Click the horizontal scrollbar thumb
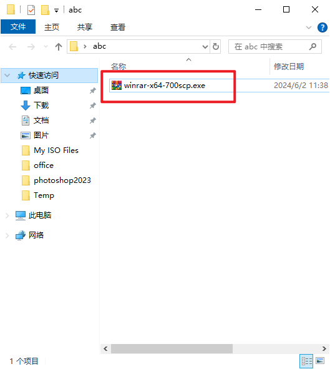 click(x=172, y=348)
